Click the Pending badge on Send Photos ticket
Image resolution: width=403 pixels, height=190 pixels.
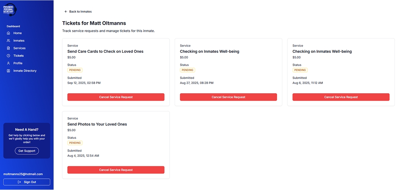tap(75, 143)
